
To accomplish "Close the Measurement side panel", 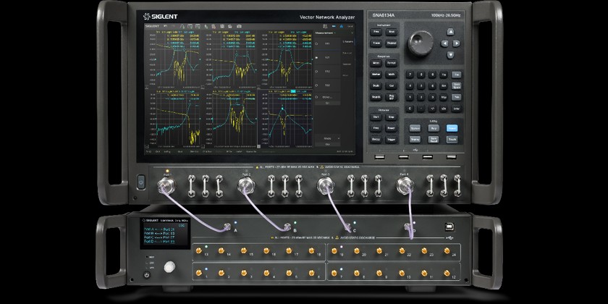I will 352,33.
